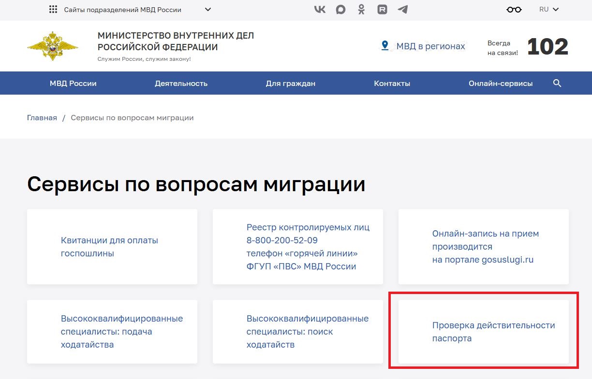This screenshot has width=592, height=379.
Task: Open the MVD VKontakte page
Action: (x=320, y=9)
